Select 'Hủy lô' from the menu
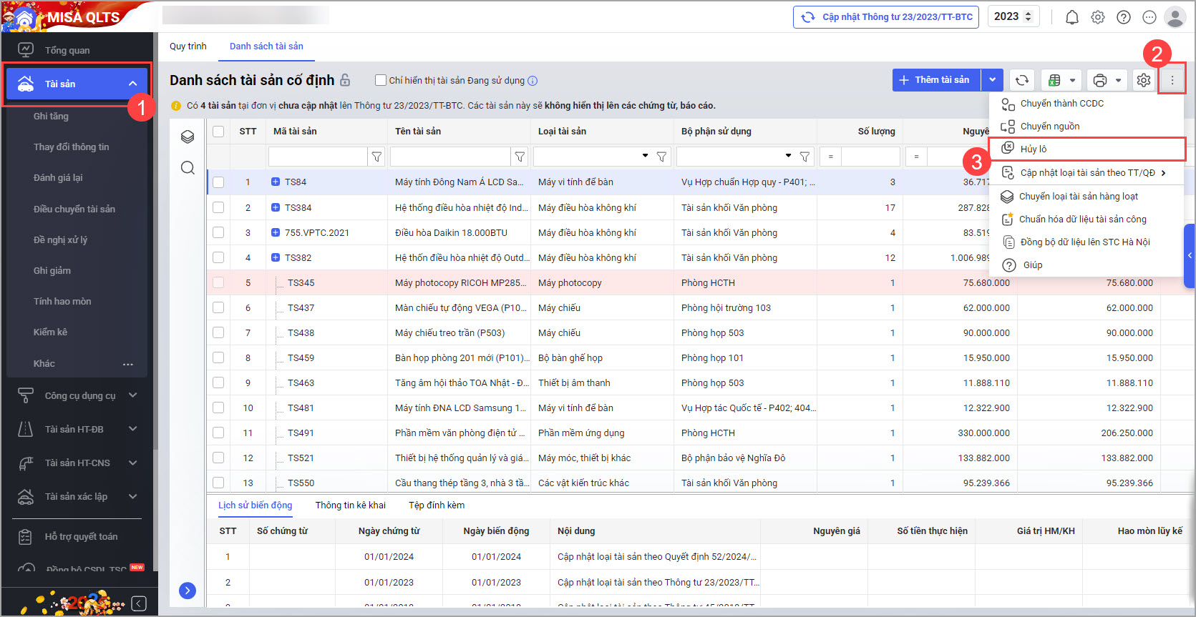Image resolution: width=1196 pixels, height=617 pixels. [1034, 149]
